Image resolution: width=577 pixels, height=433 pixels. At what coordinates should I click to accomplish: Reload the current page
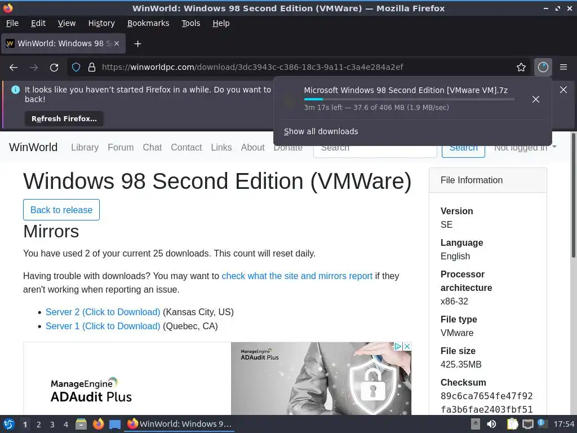(54, 68)
